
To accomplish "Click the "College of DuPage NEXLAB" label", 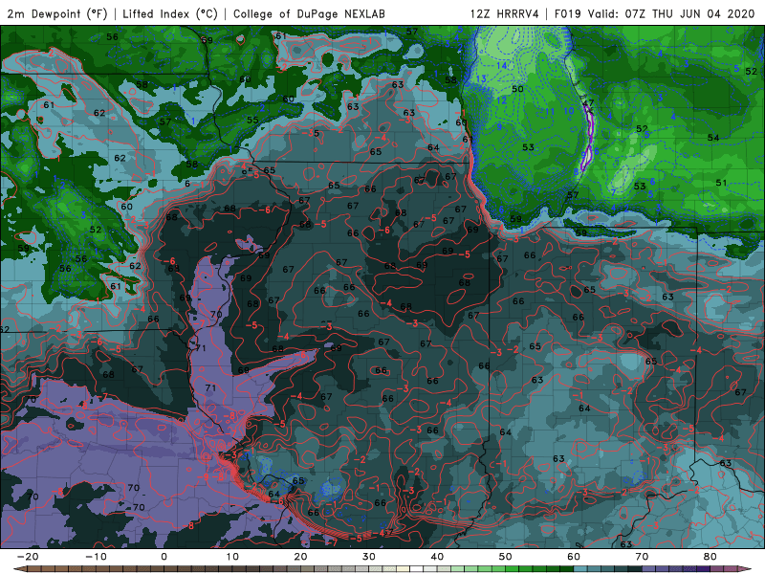I will [309, 13].
